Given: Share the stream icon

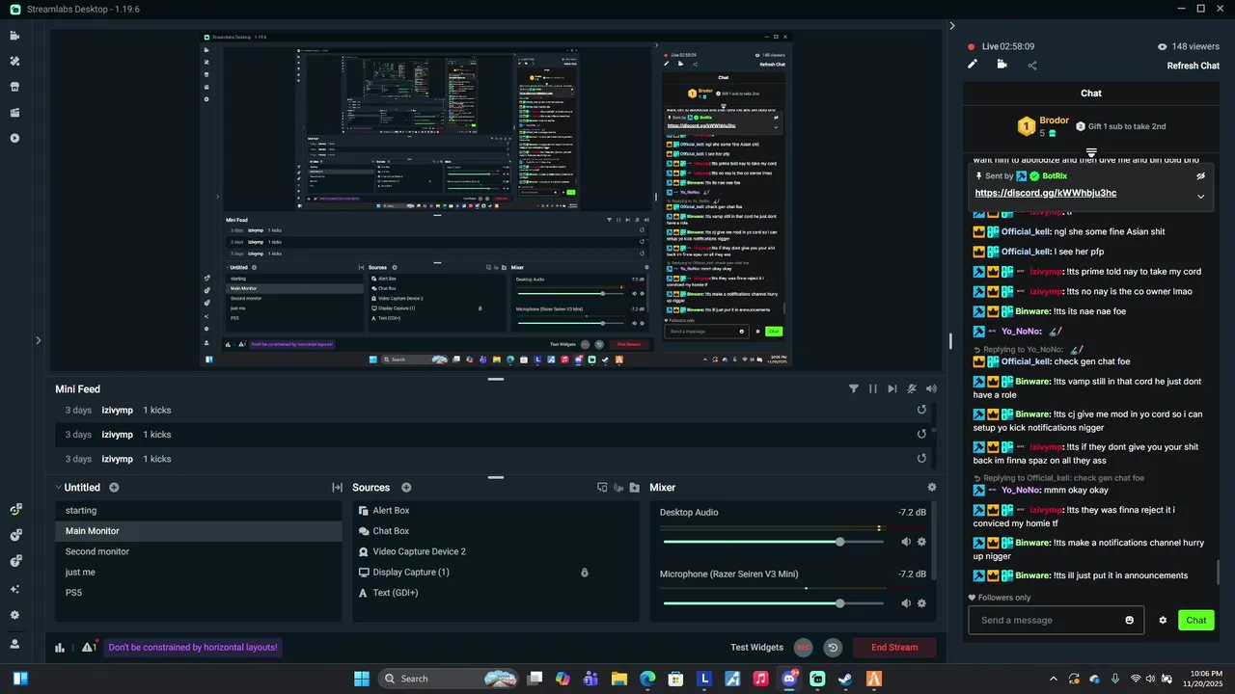Looking at the screenshot, I should click(x=1032, y=66).
